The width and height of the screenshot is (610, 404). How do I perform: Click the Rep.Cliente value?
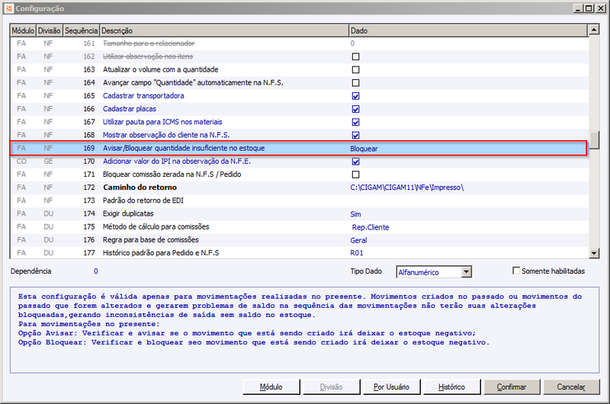coord(371,227)
